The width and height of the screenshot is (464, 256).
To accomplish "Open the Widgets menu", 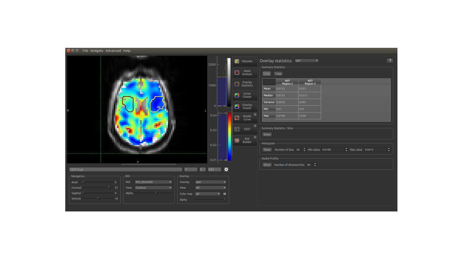I will (97, 51).
